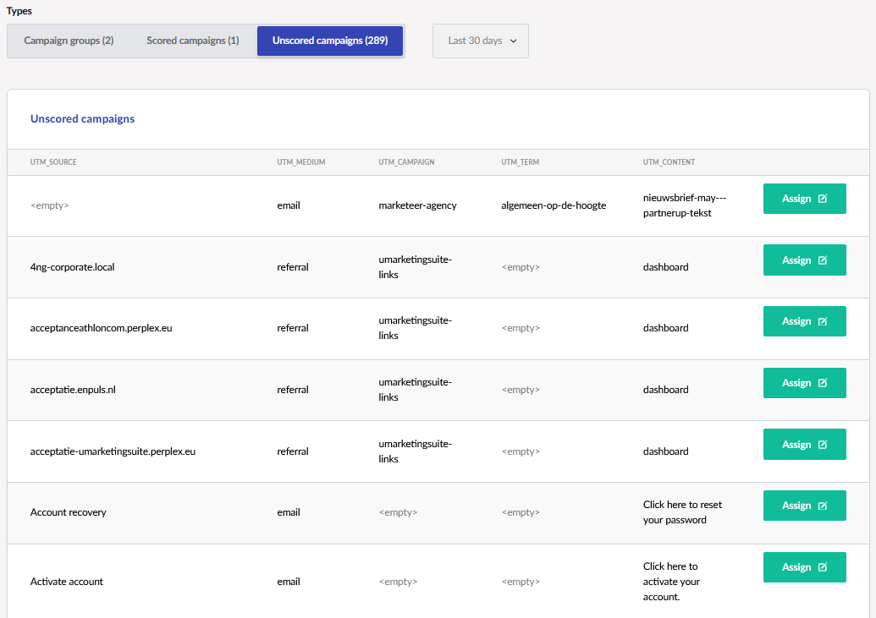Screen dimensions: 876x618
Task: Select the Account recovery source cell
Action: point(69,512)
